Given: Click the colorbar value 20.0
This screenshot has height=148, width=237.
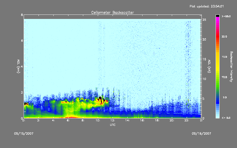Looking at the screenshot, I should coord(224,36).
